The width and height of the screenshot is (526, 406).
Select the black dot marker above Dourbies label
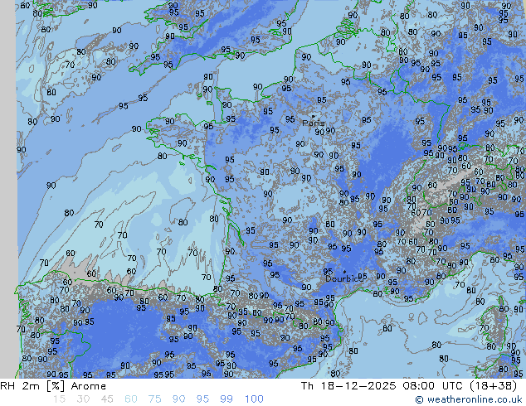[x=344, y=272]
